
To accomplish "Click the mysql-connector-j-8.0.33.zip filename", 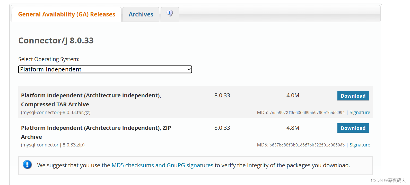I will (x=53, y=145).
